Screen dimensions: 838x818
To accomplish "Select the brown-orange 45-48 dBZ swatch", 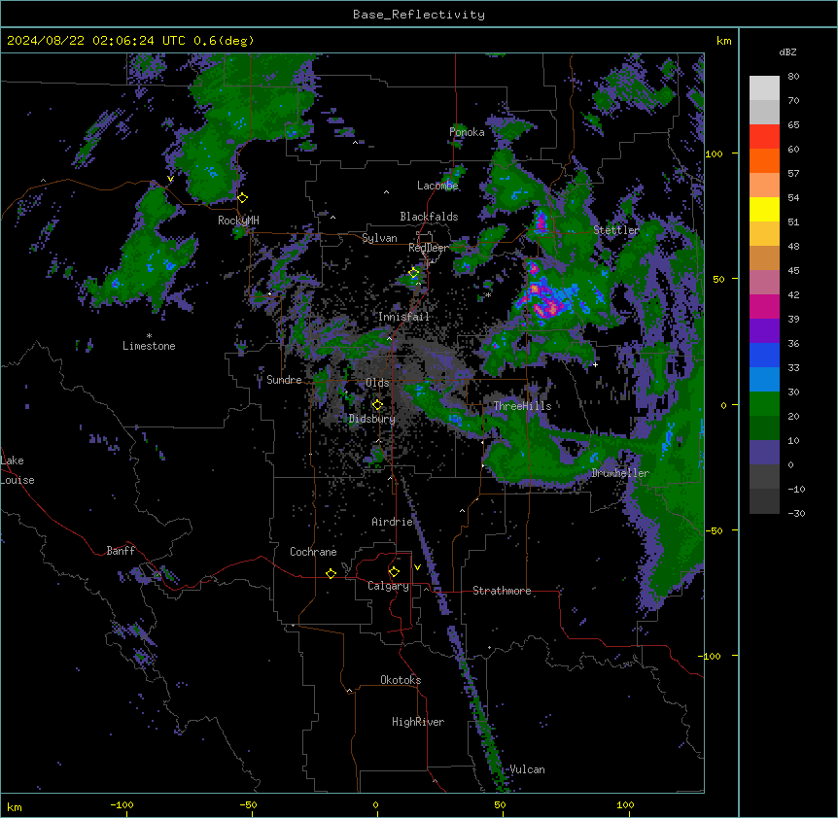I will (x=764, y=257).
